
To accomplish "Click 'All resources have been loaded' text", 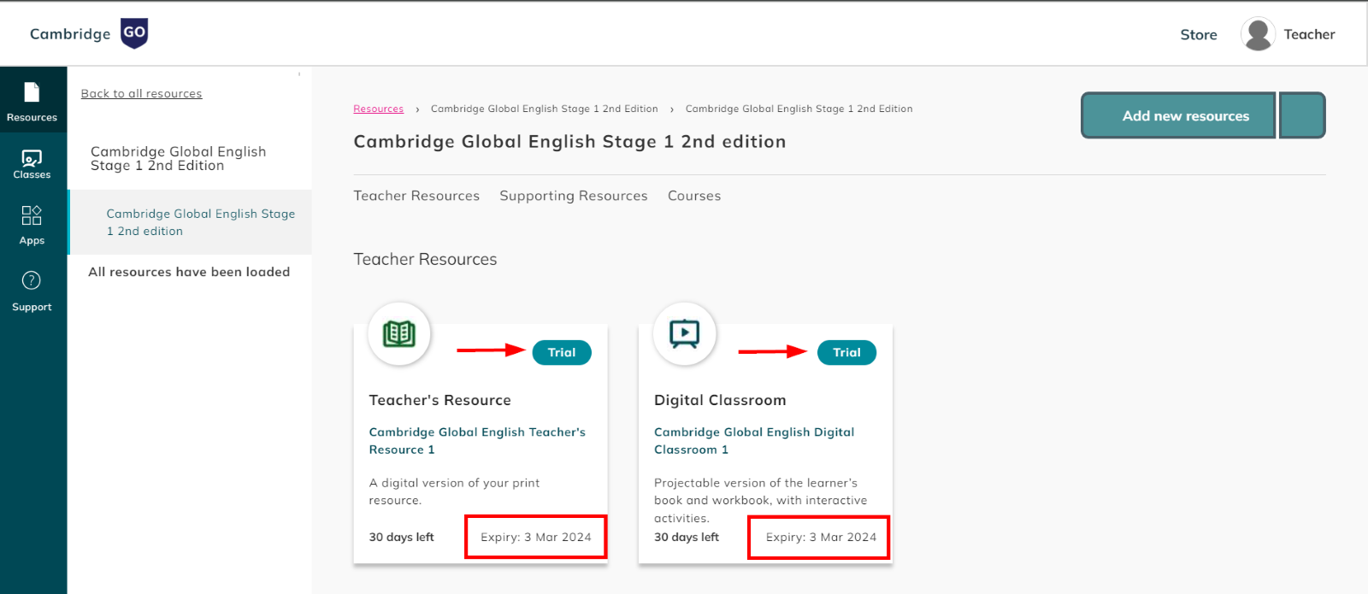I will point(189,272).
